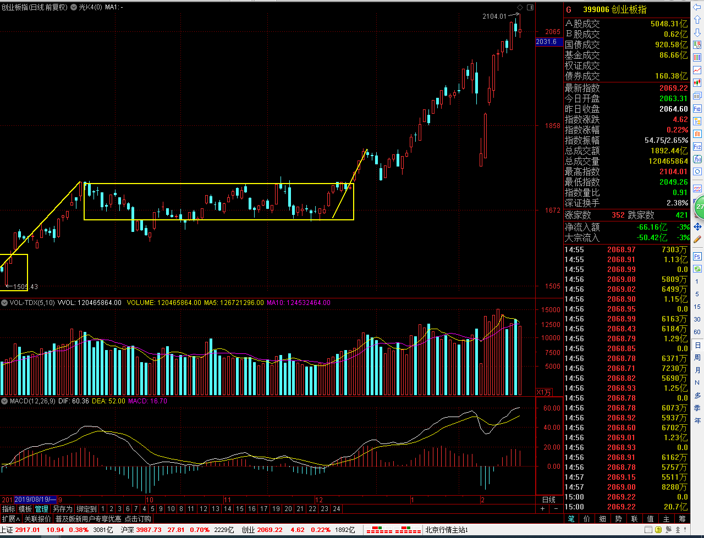Click the 管理 manage button

point(42,509)
